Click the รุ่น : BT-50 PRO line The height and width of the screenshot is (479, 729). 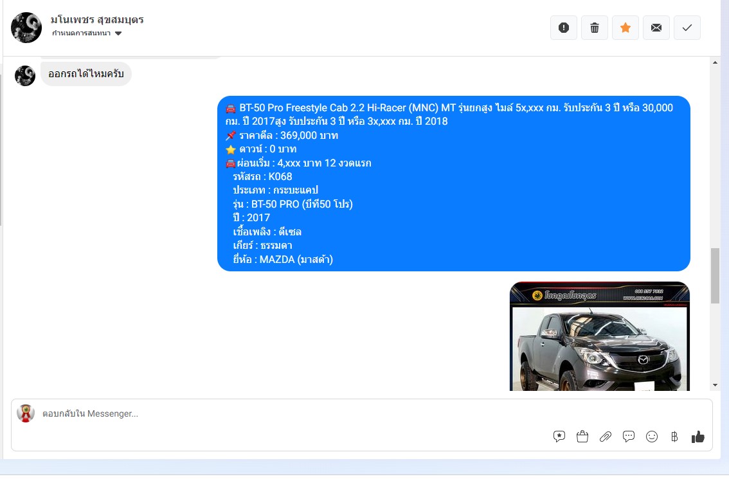click(x=293, y=204)
